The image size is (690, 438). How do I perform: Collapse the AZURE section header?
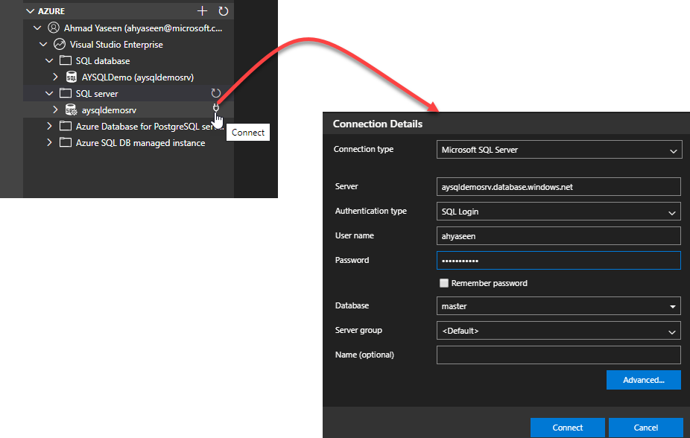[31, 11]
